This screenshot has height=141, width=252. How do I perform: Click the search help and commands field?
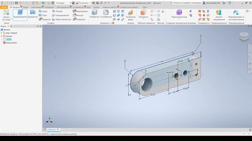(x=187, y=3)
